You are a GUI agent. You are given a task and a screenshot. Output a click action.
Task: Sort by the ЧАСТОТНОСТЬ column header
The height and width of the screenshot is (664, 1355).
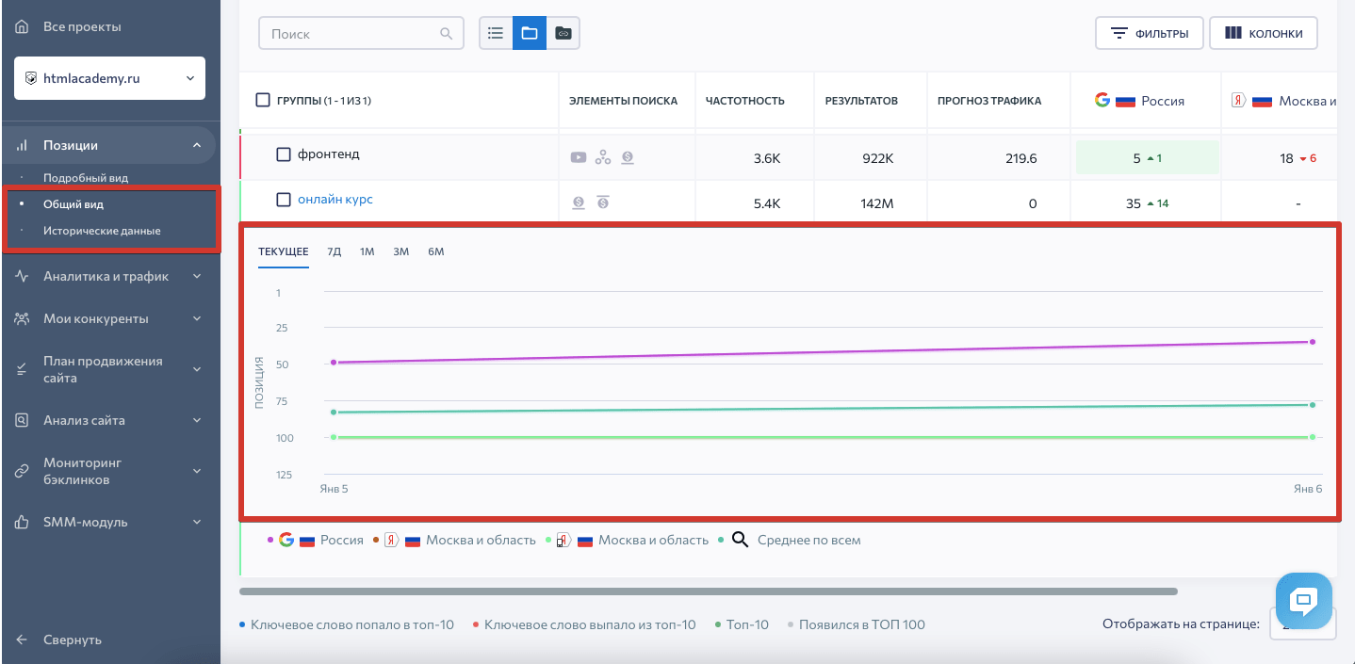coord(745,101)
